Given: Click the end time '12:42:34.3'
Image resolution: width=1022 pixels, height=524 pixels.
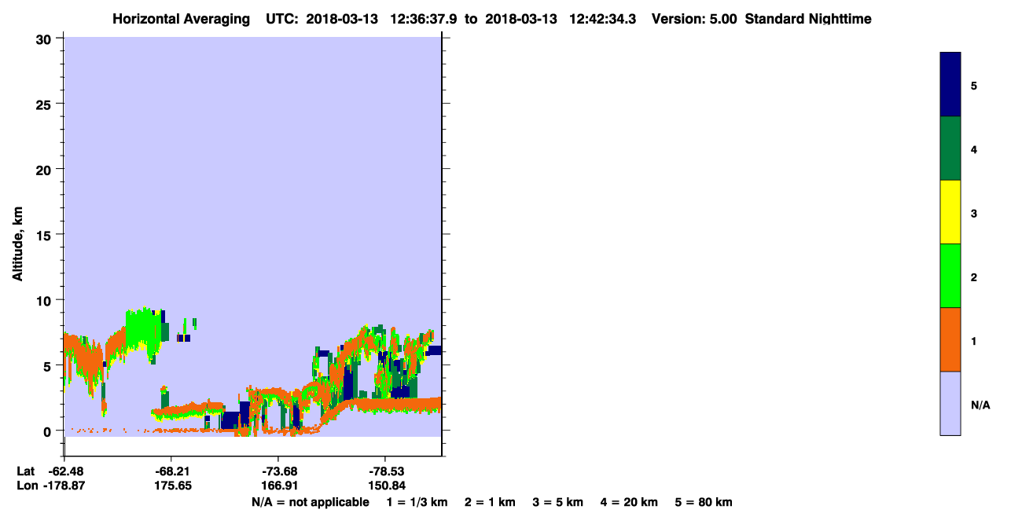Looking at the screenshot, I should point(605,19).
